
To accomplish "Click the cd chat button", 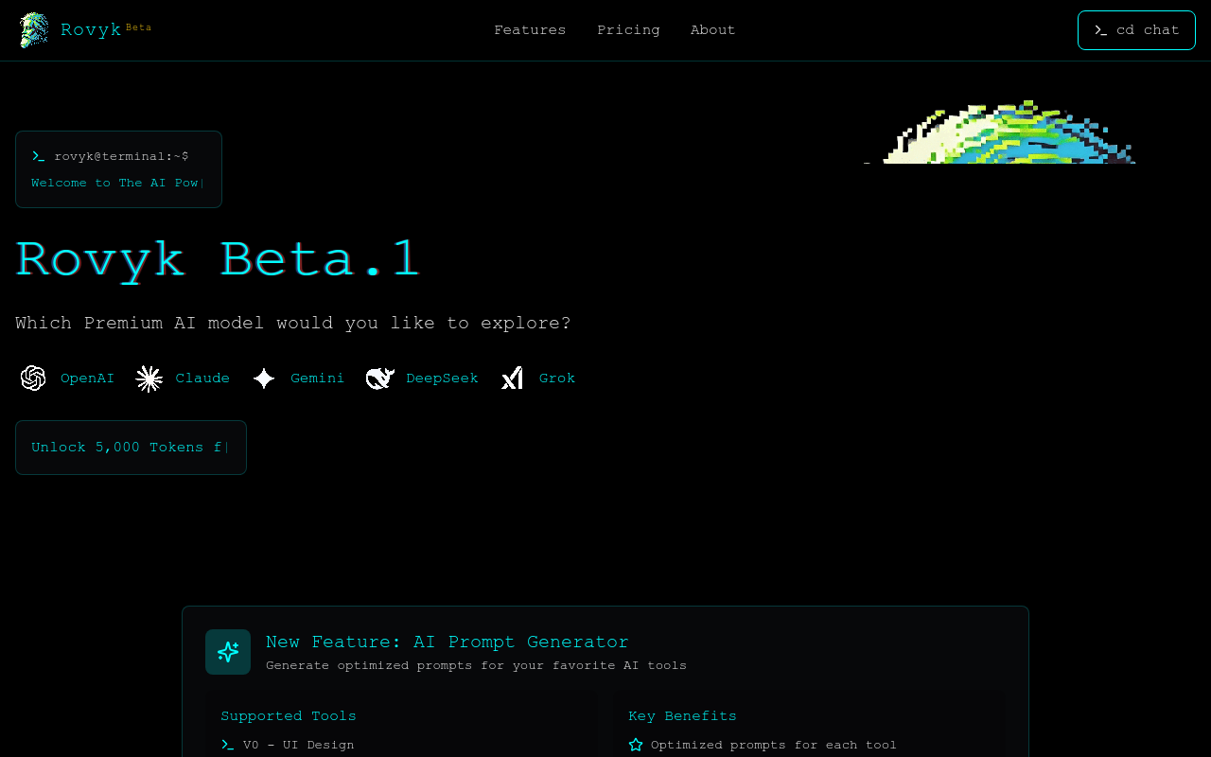I will [1136, 30].
